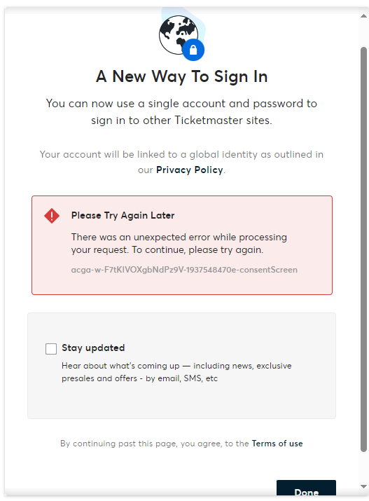
Task: Click the global identity notice text
Action: (x=181, y=162)
